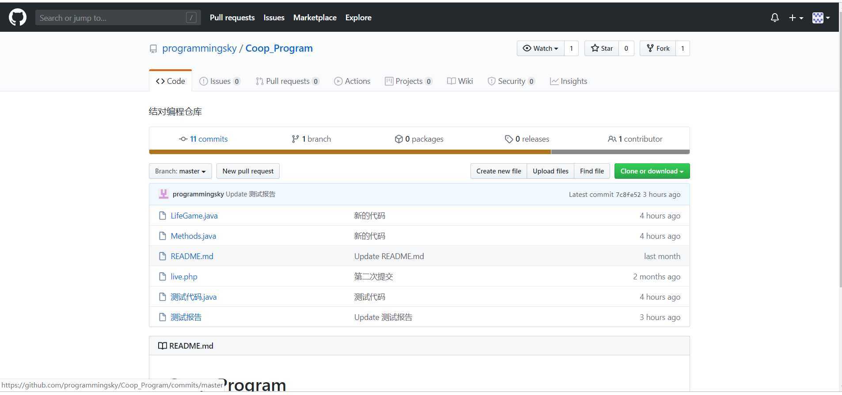The image size is (842, 395).
Task: Switch to the Insights tab
Action: pyautogui.click(x=569, y=81)
